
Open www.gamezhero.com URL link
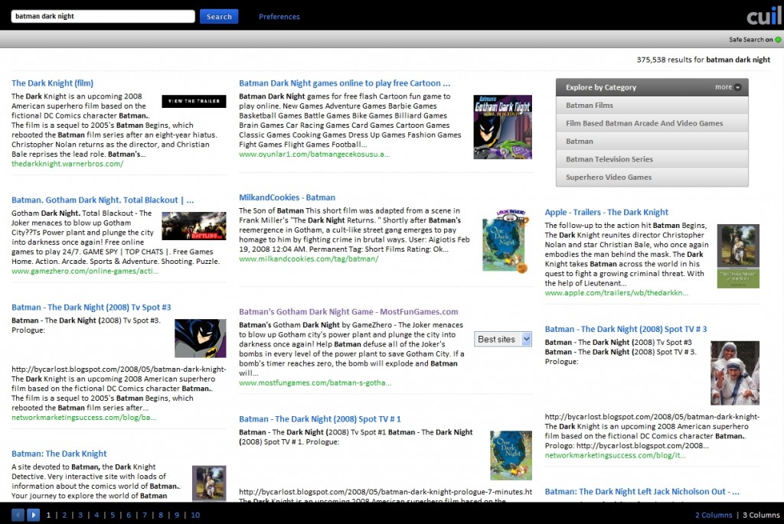coord(85,272)
